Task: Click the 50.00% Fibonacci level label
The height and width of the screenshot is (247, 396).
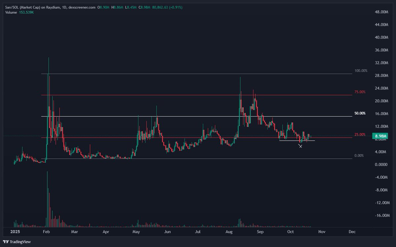Action: (x=360, y=113)
